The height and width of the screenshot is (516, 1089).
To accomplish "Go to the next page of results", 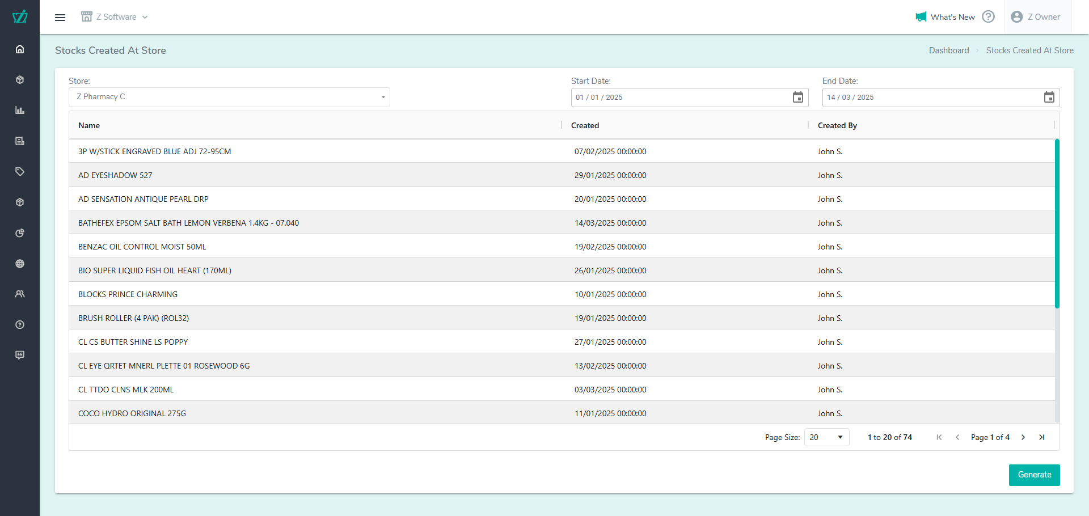I will click(x=1023, y=437).
